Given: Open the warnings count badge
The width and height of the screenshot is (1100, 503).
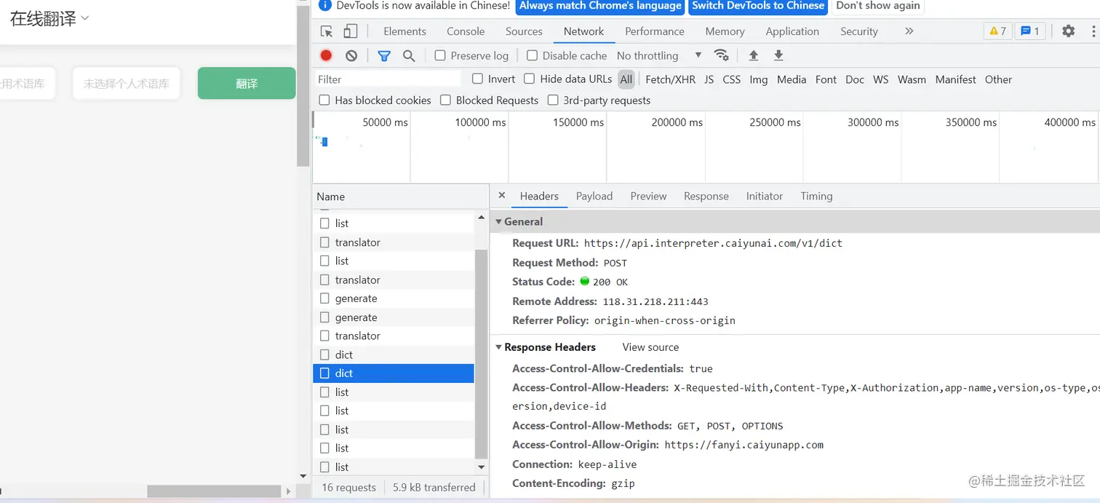Looking at the screenshot, I should coord(997,31).
